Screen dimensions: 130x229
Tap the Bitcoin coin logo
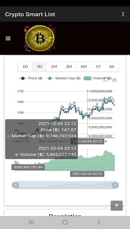point(40,38)
